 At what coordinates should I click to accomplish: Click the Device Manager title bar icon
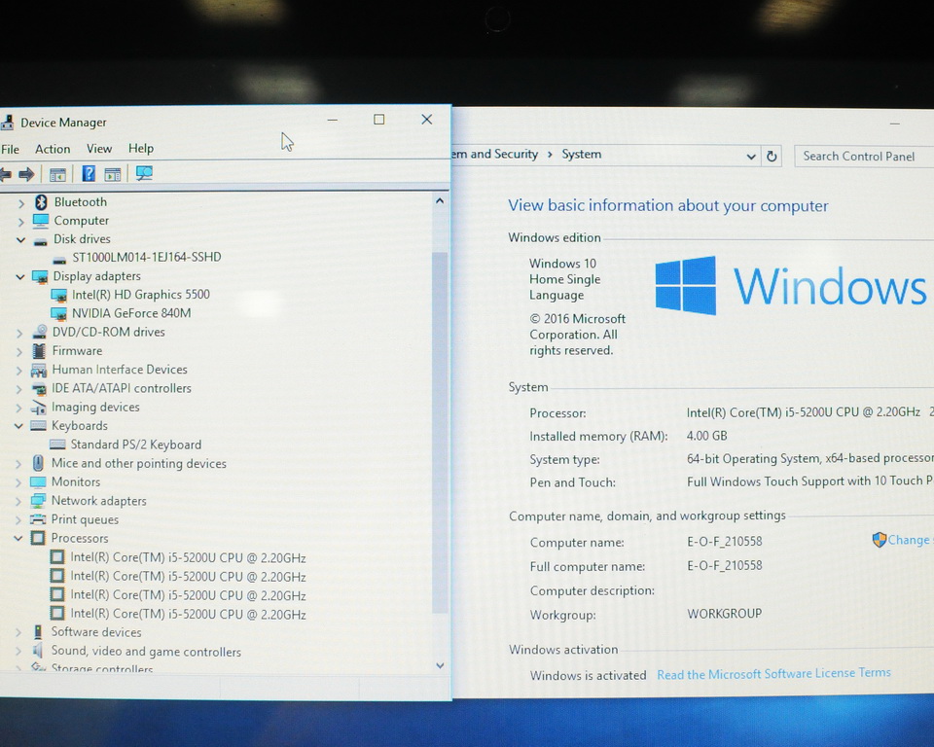tap(7, 123)
